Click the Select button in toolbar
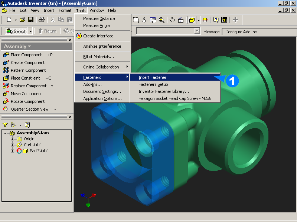This screenshot has width=297, height=222. [x=16, y=31]
